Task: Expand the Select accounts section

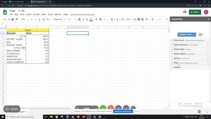Action: pyautogui.click(x=190, y=45)
